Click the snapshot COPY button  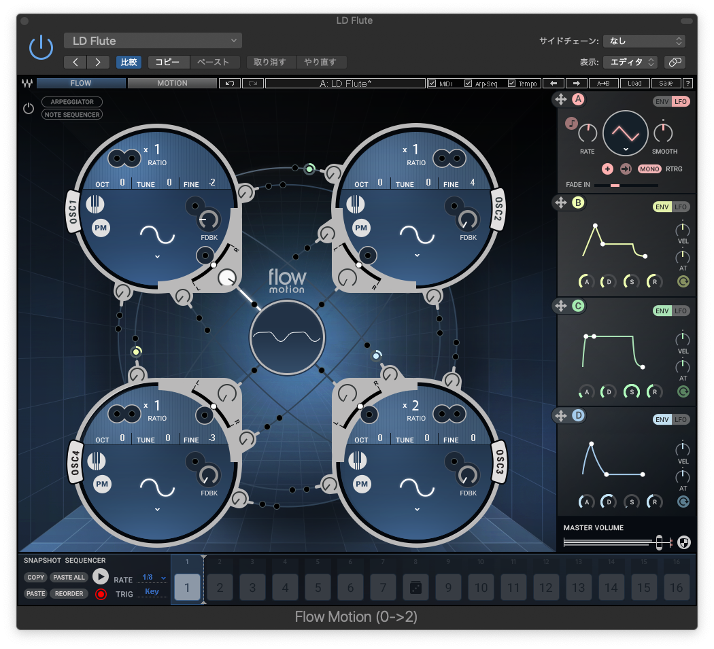[35, 577]
